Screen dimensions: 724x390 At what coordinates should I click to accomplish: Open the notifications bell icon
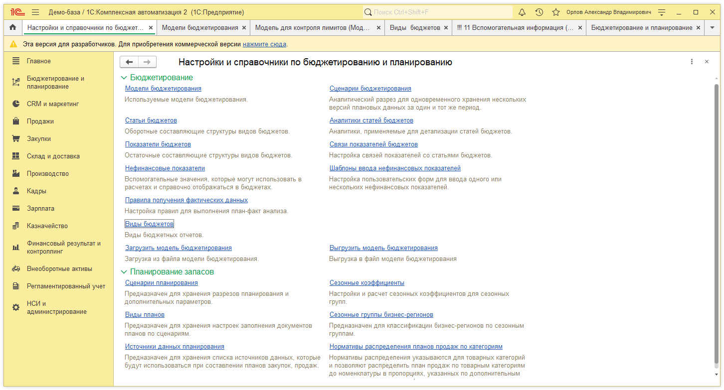pos(522,12)
